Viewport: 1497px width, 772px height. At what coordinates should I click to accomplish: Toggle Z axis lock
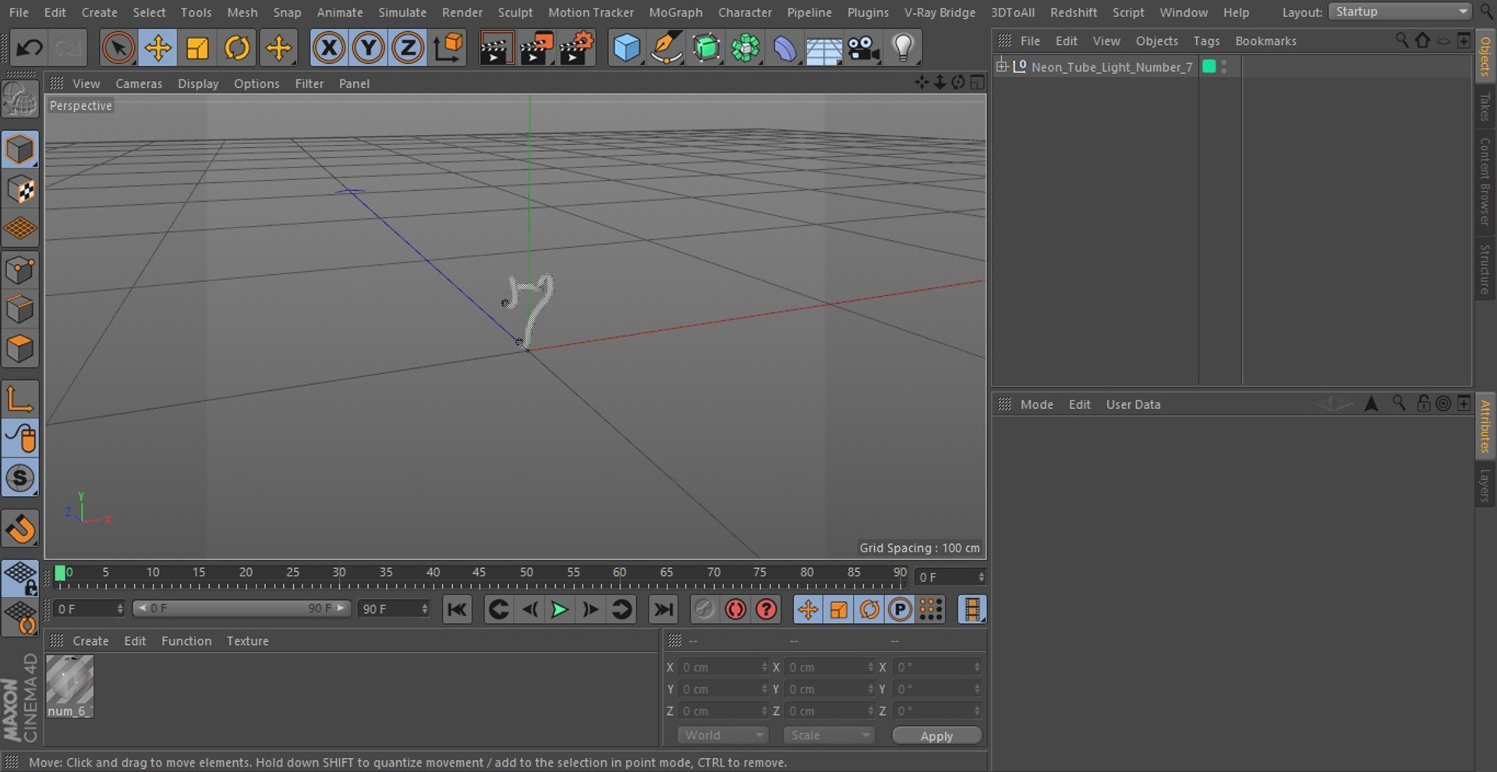click(x=407, y=48)
